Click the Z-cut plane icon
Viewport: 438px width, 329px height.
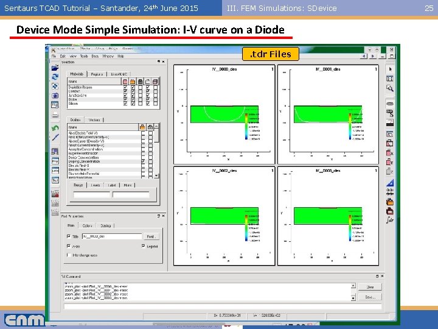click(x=390, y=171)
